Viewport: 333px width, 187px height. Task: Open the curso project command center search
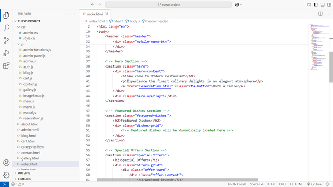[168, 5]
